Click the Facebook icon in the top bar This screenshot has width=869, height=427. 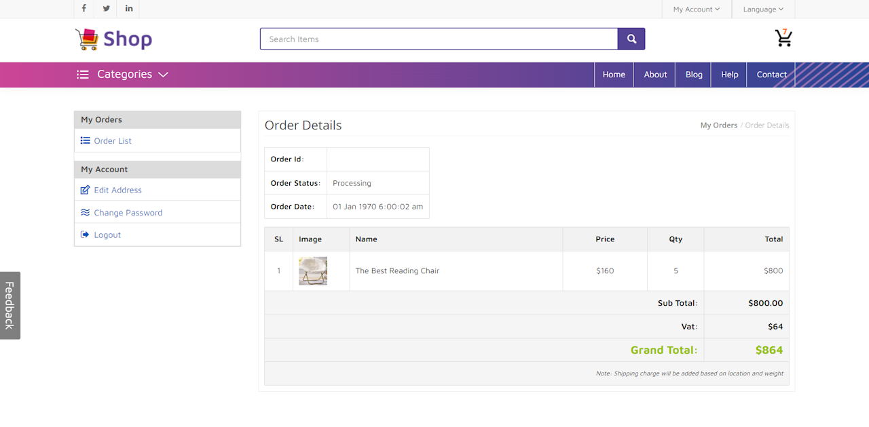(x=84, y=9)
